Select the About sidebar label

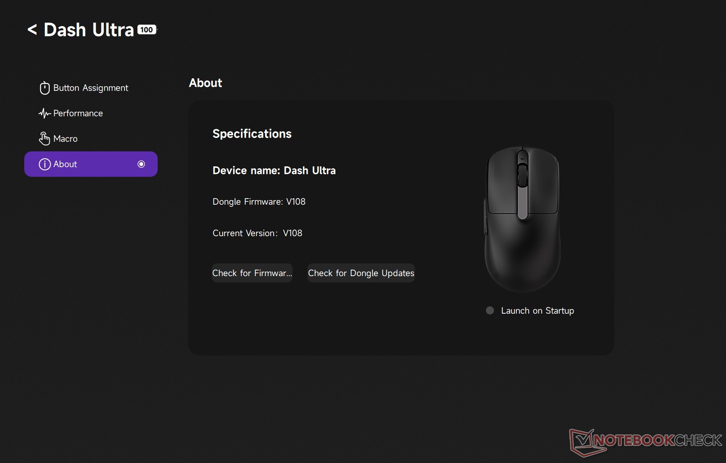coord(65,164)
